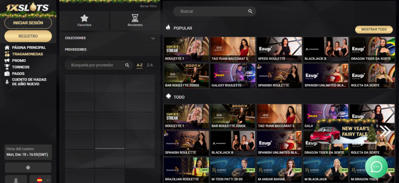Click the Página Principal home icon
The height and width of the screenshot is (183, 399).
[x=7, y=48]
